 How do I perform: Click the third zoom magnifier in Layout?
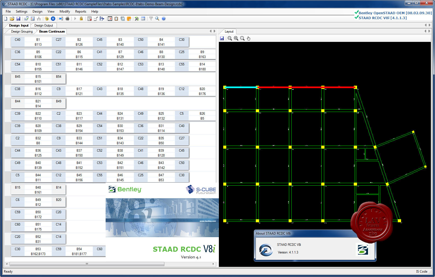click(242, 38)
